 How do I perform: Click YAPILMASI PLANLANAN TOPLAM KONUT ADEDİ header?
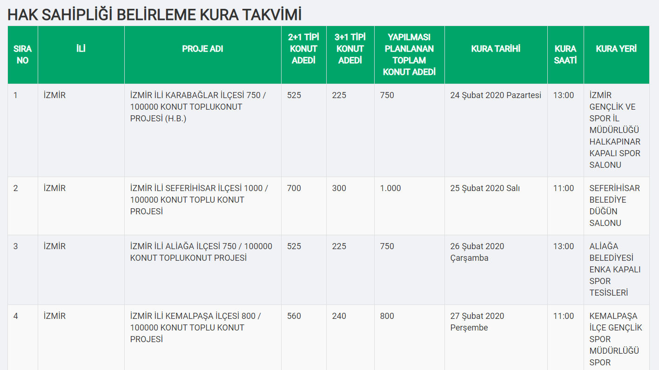[x=409, y=55]
